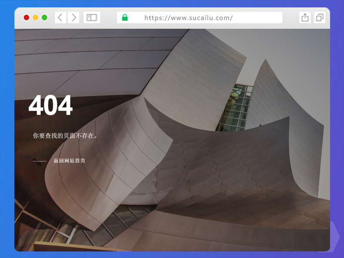Click the sucailu.com URL text
Screen dimensions: 344x258
tap(188, 18)
